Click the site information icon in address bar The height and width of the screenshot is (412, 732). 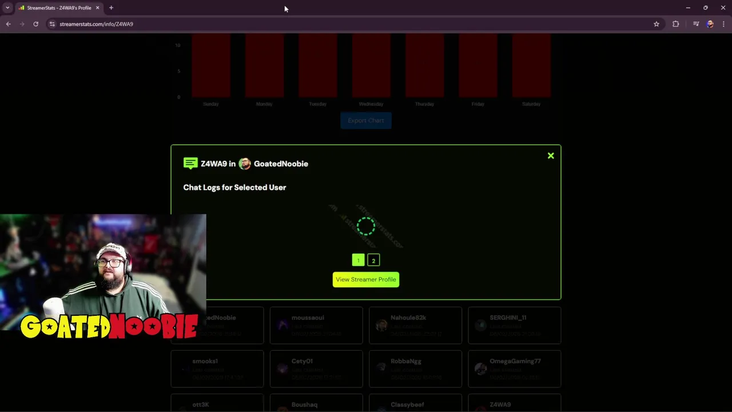coord(52,24)
